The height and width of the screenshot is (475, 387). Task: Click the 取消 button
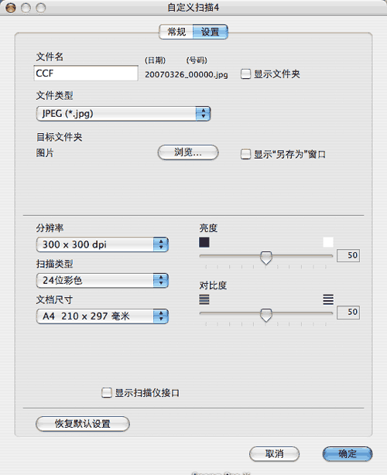274,454
